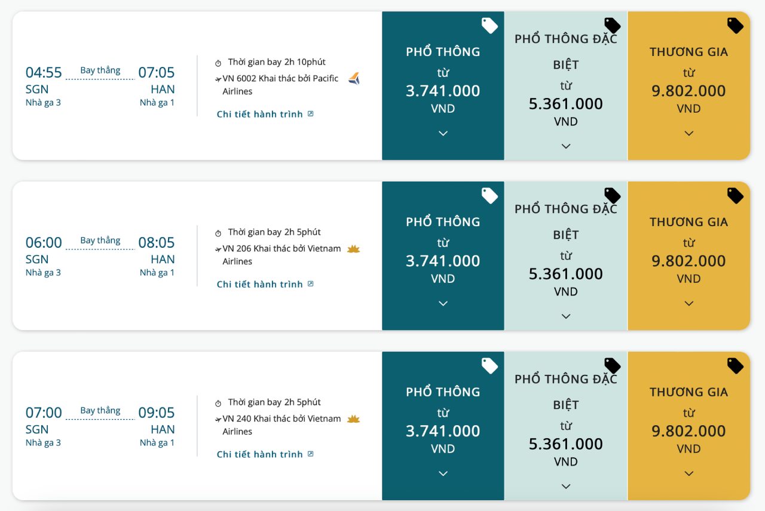
Task: Select 5.361.000 VND fare on 04:55 flight
Action: tap(566, 104)
